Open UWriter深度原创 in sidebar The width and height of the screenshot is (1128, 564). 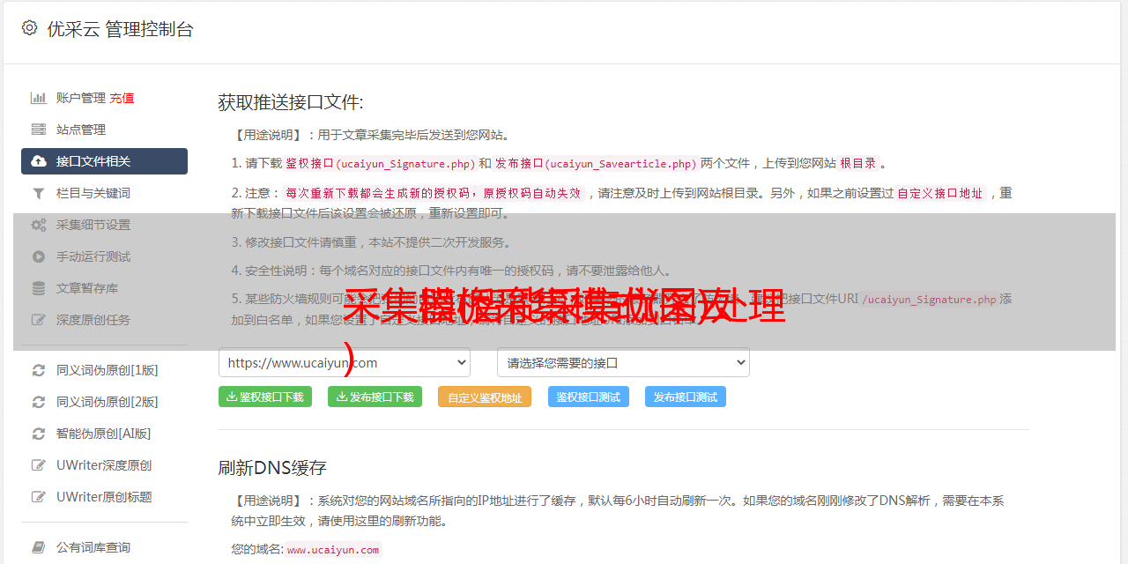point(104,465)
